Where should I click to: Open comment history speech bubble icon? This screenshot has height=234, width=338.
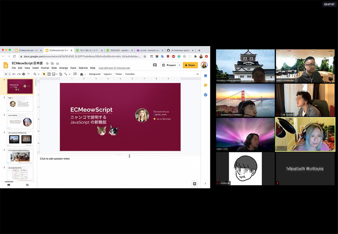click(155, 65)
